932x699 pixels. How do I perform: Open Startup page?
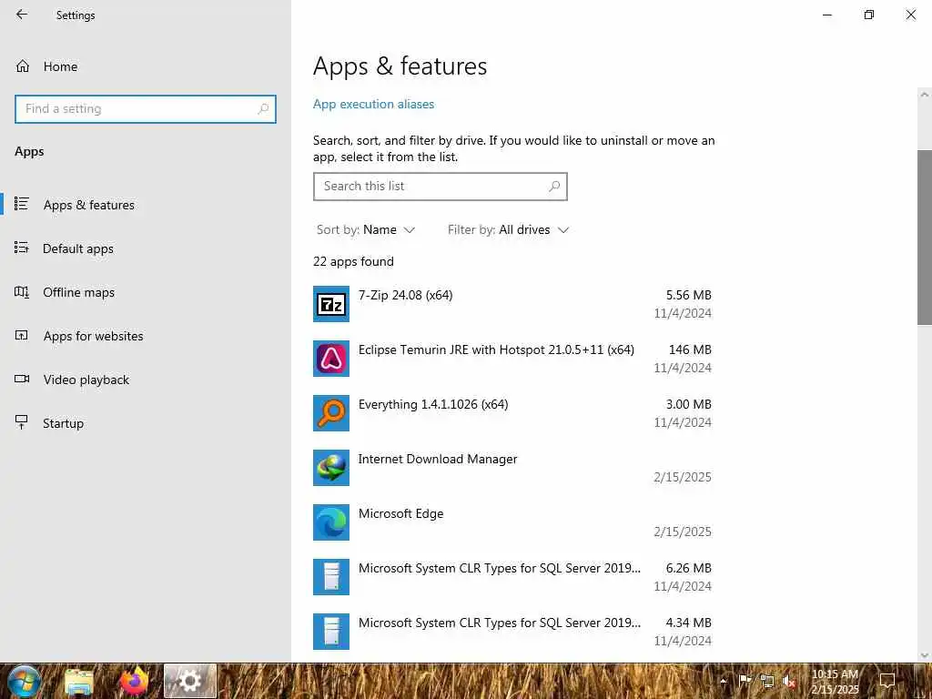[x=63, y=423]
